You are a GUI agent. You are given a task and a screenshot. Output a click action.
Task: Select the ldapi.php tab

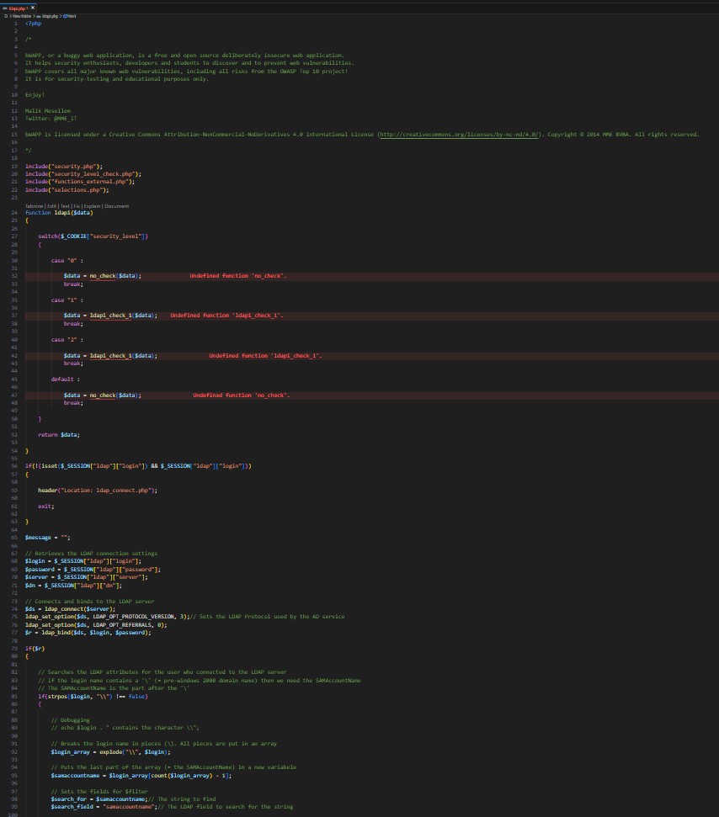19,8
